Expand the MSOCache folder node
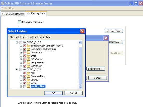The image size is (143, 107). click(x=21, y=59)
